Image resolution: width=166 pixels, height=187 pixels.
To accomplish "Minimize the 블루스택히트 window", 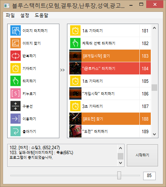I will point(131,5).
